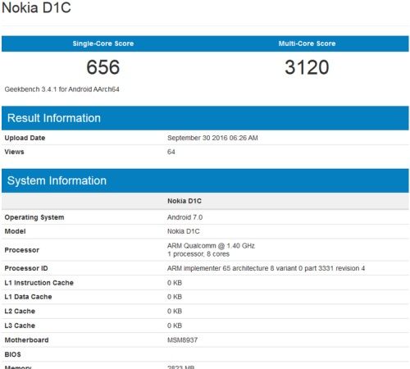Click the Processor row label
Image resolution: width=410 pixels, height=369 pixels.
pos(21,250)
